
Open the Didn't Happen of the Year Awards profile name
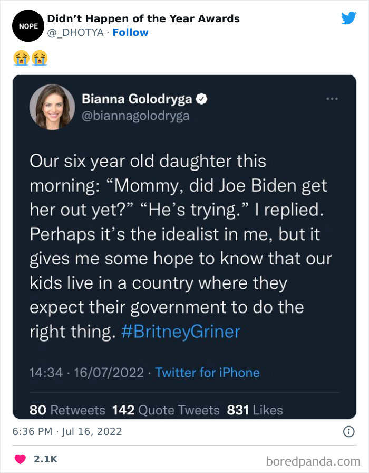143,18
